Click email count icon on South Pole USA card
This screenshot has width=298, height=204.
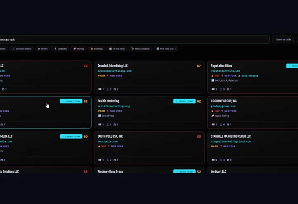click(100, 160)
